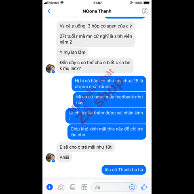Open NOona Thanh conversation title
Image resolution: width=194 pixels, height=194 pixels.
tap(97, 11)
